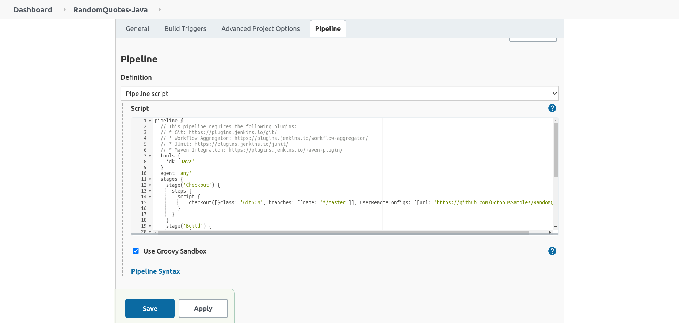Collapse the script block fold at line 14

pyautogui.click(x=150, y=197)
